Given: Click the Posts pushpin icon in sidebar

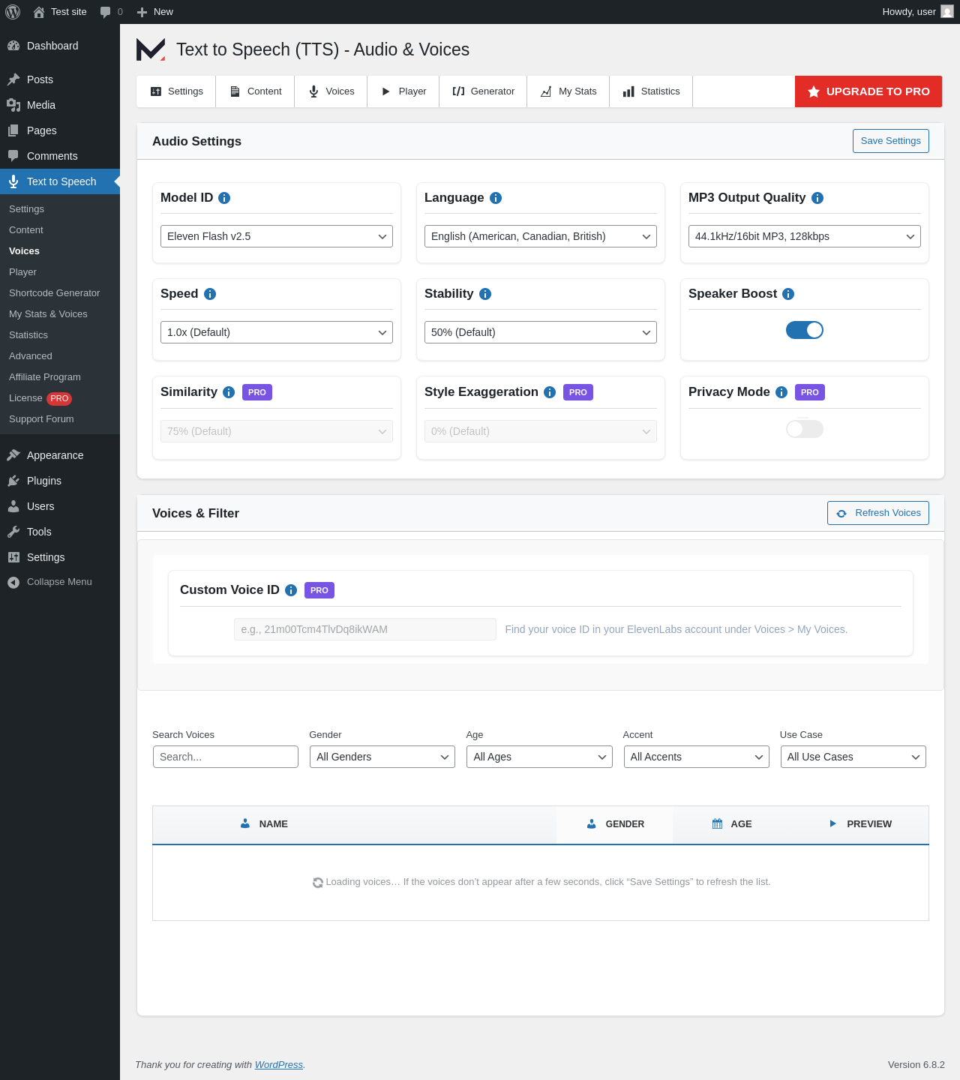Looking at the screenshot, I should point(13,79).
